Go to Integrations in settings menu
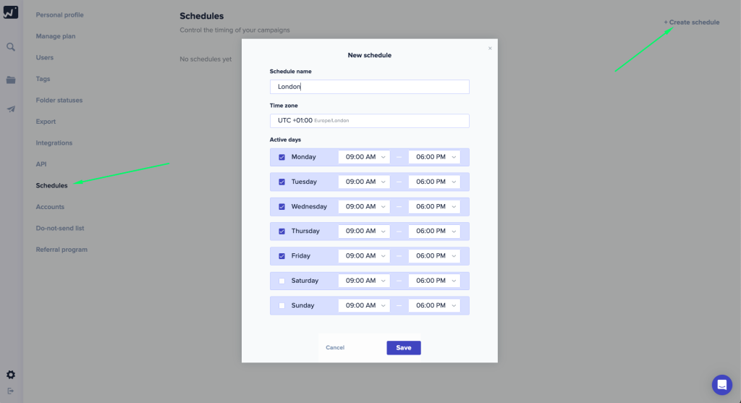Viewport: 741px width, 403px height. coord(54,143)
